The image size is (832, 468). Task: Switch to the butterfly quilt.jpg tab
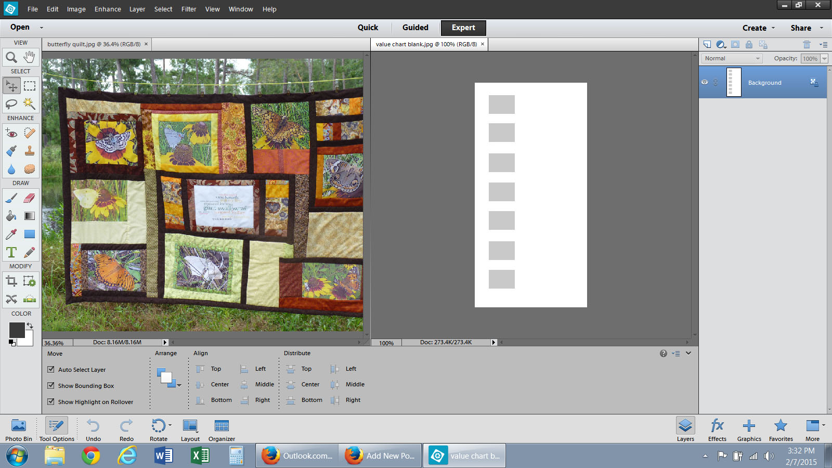point(94,44)
